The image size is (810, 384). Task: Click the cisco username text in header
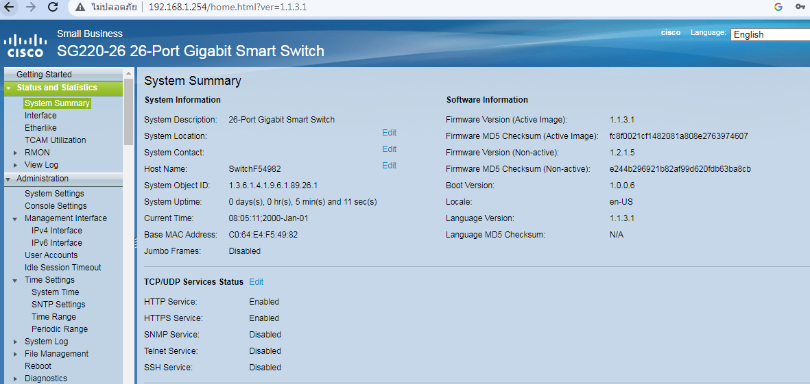coord(671,32)
